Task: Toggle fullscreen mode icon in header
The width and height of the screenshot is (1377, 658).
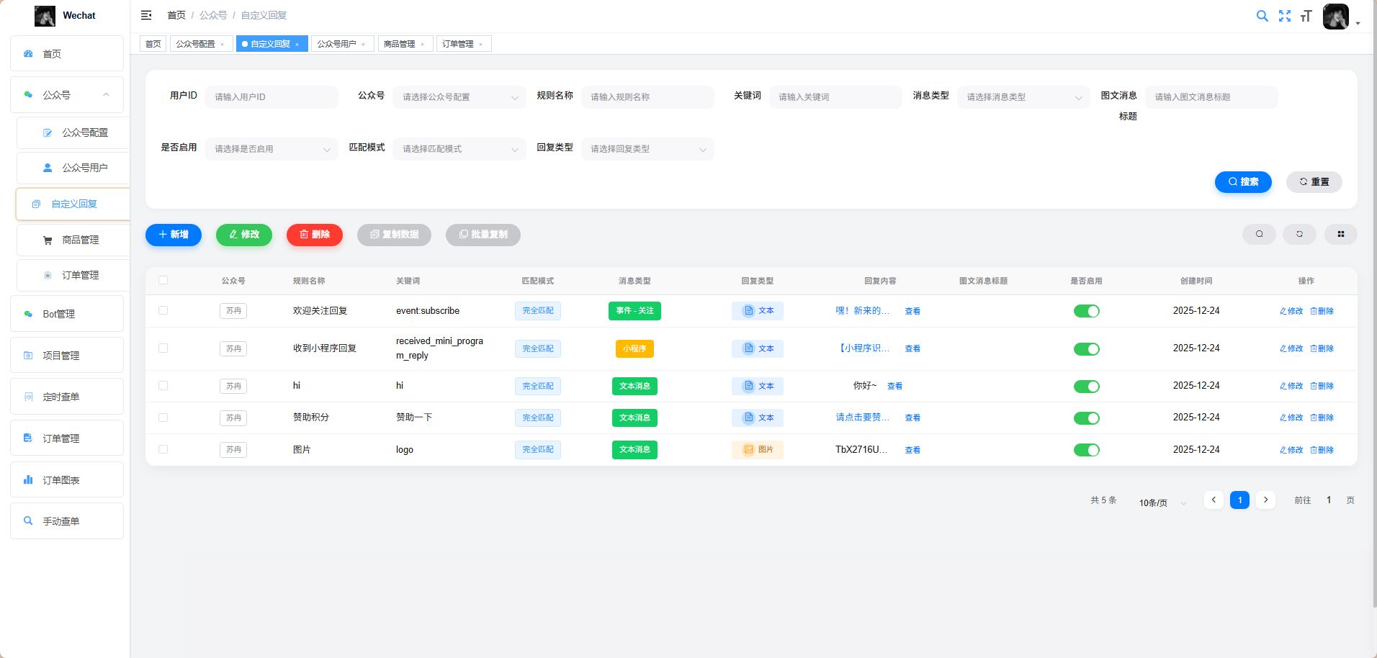Action: 1284,16
